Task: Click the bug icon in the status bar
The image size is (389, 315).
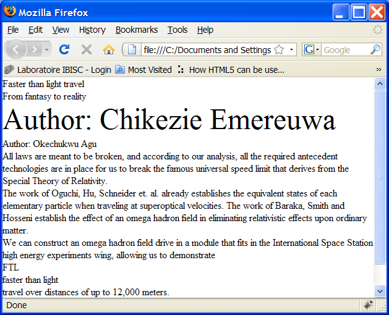Action: 368,305
